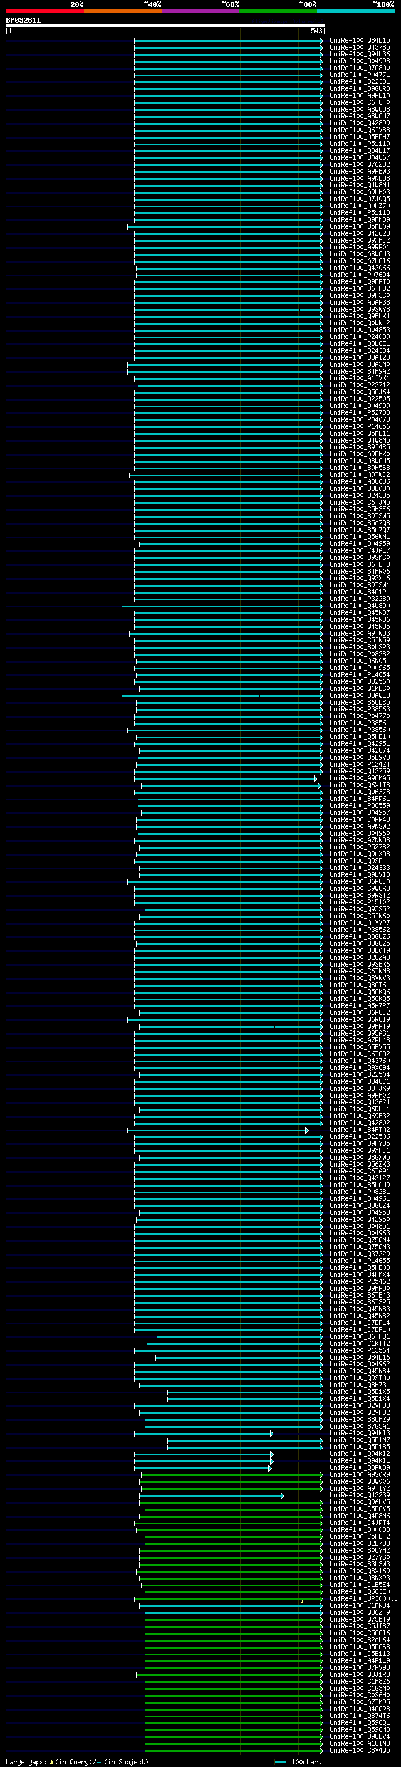Viewport: 401px width, 1767px height.
Task: Click the orange ~40% identity legend segment
Action: tap(123, 11)
